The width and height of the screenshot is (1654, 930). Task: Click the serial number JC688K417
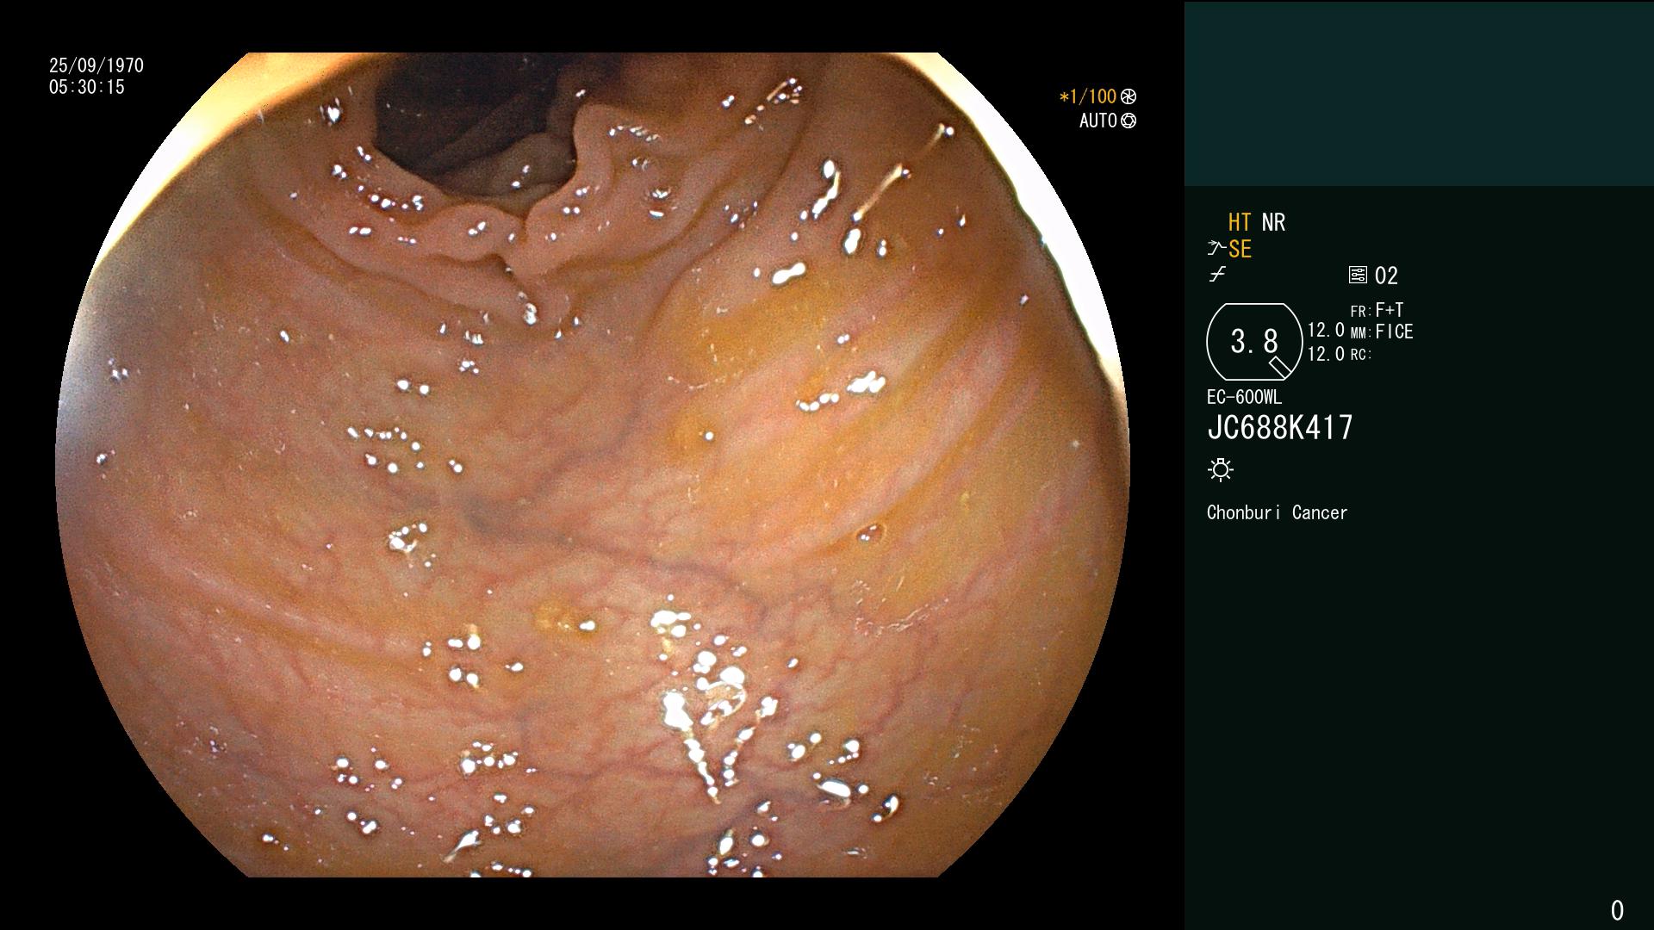1280,427
